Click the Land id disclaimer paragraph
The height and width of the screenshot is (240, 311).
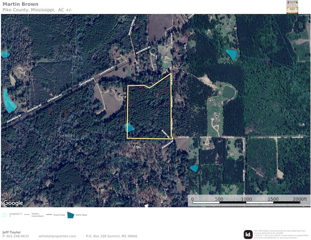[x=281, y=234]
